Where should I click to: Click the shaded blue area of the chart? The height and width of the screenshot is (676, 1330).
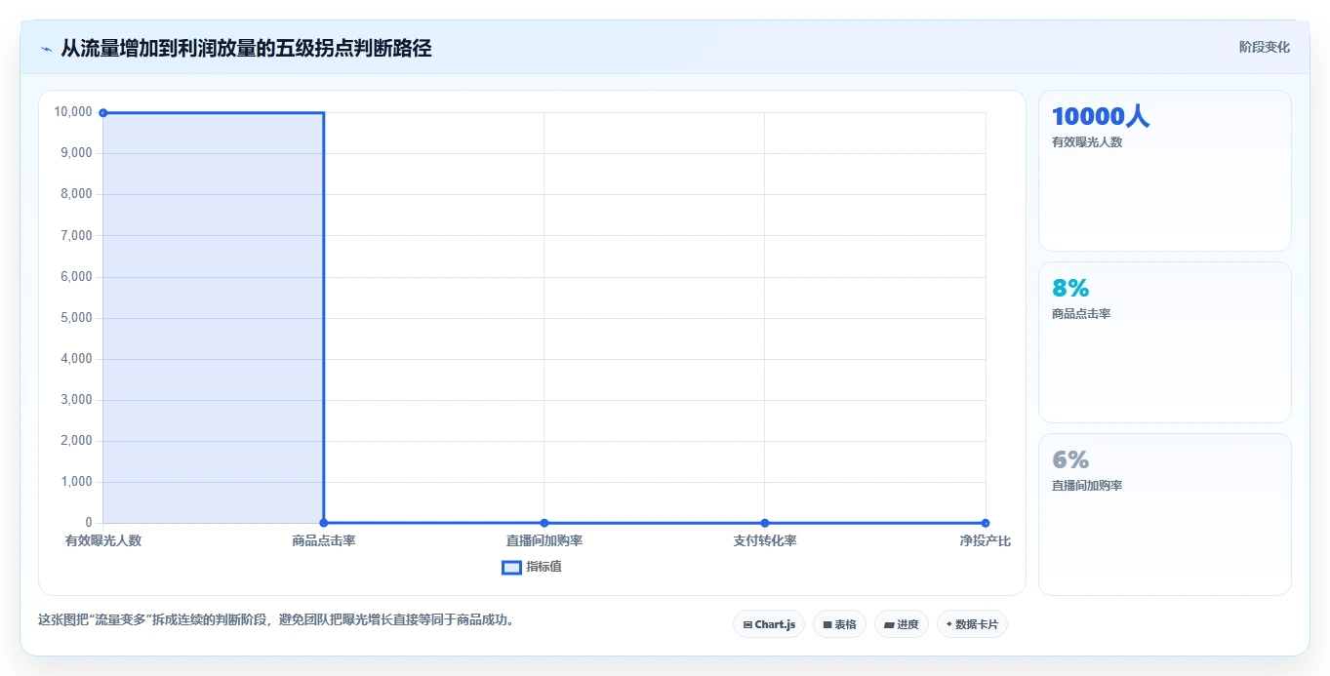pyautogui.click(x=213, y=317)
